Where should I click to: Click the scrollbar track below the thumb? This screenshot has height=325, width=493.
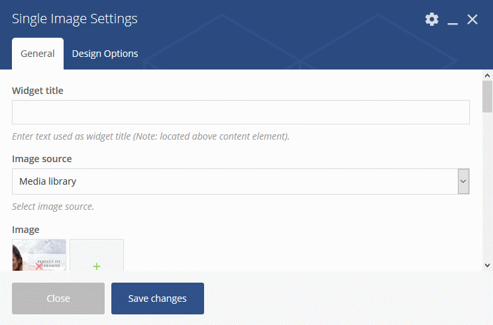487,187
